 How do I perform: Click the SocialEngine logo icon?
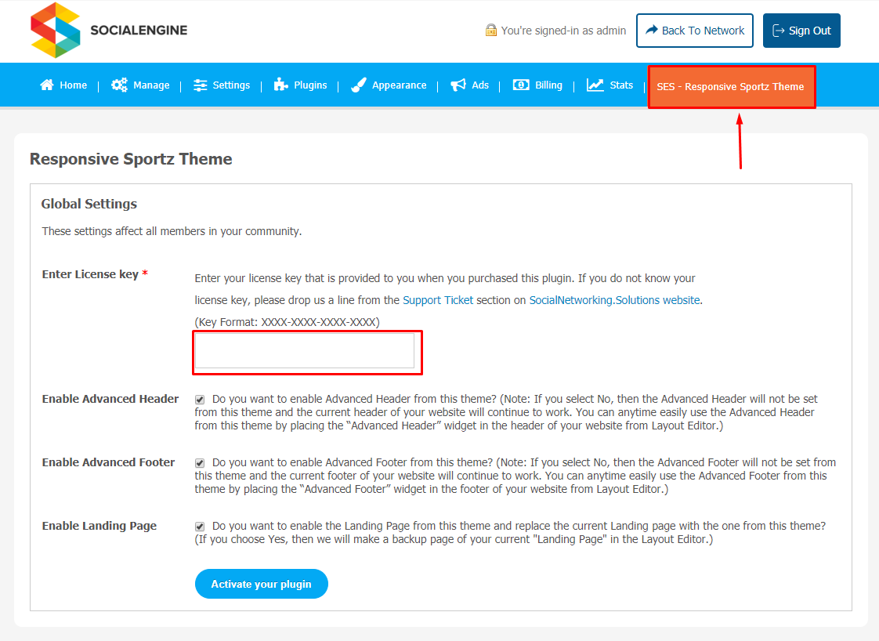tap(56, 31)
